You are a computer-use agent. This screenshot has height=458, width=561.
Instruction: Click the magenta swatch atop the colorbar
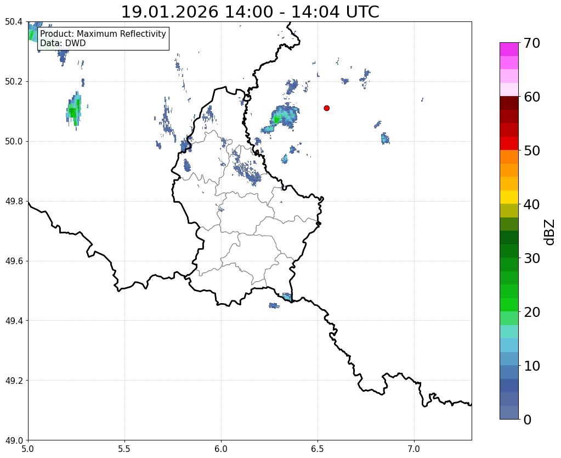pos(509,49)
